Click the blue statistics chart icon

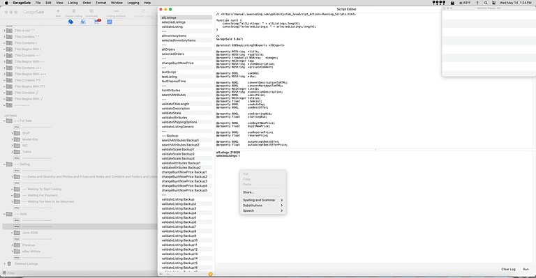tap(110, 22)
